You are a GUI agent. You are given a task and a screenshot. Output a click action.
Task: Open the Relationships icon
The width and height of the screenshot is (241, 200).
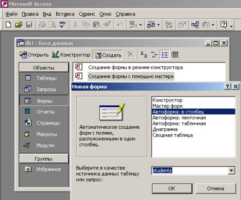click(195, 24)
